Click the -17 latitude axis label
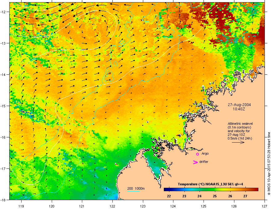 [x=3, y=168]
